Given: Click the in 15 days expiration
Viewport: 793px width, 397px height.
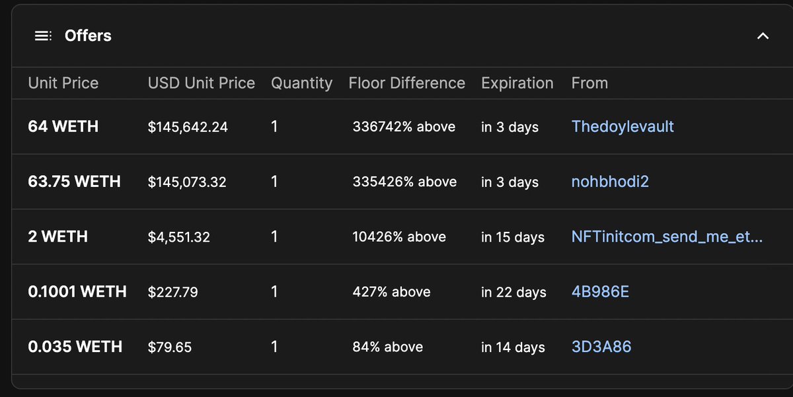Looking at the screenshot, I should [513, 237].
